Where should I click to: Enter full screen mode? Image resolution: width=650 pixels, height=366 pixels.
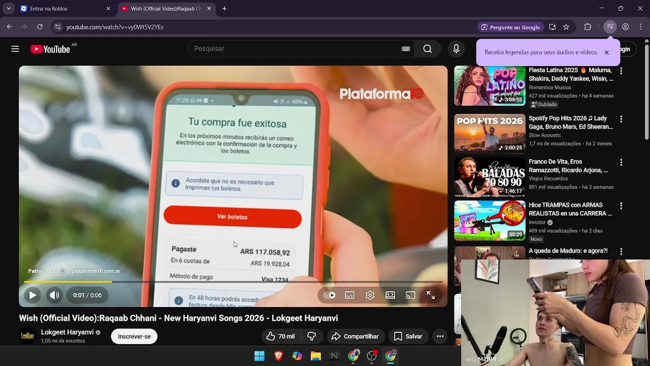(431, 295)
